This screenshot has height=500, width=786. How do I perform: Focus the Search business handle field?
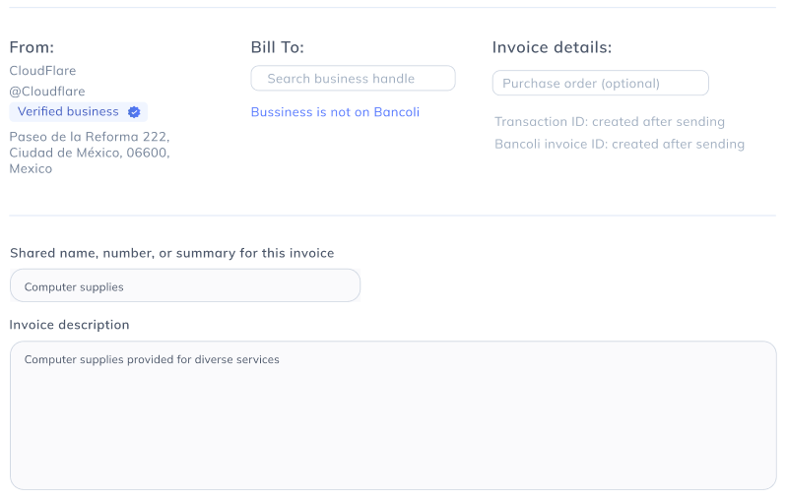(x=353, y=79)
